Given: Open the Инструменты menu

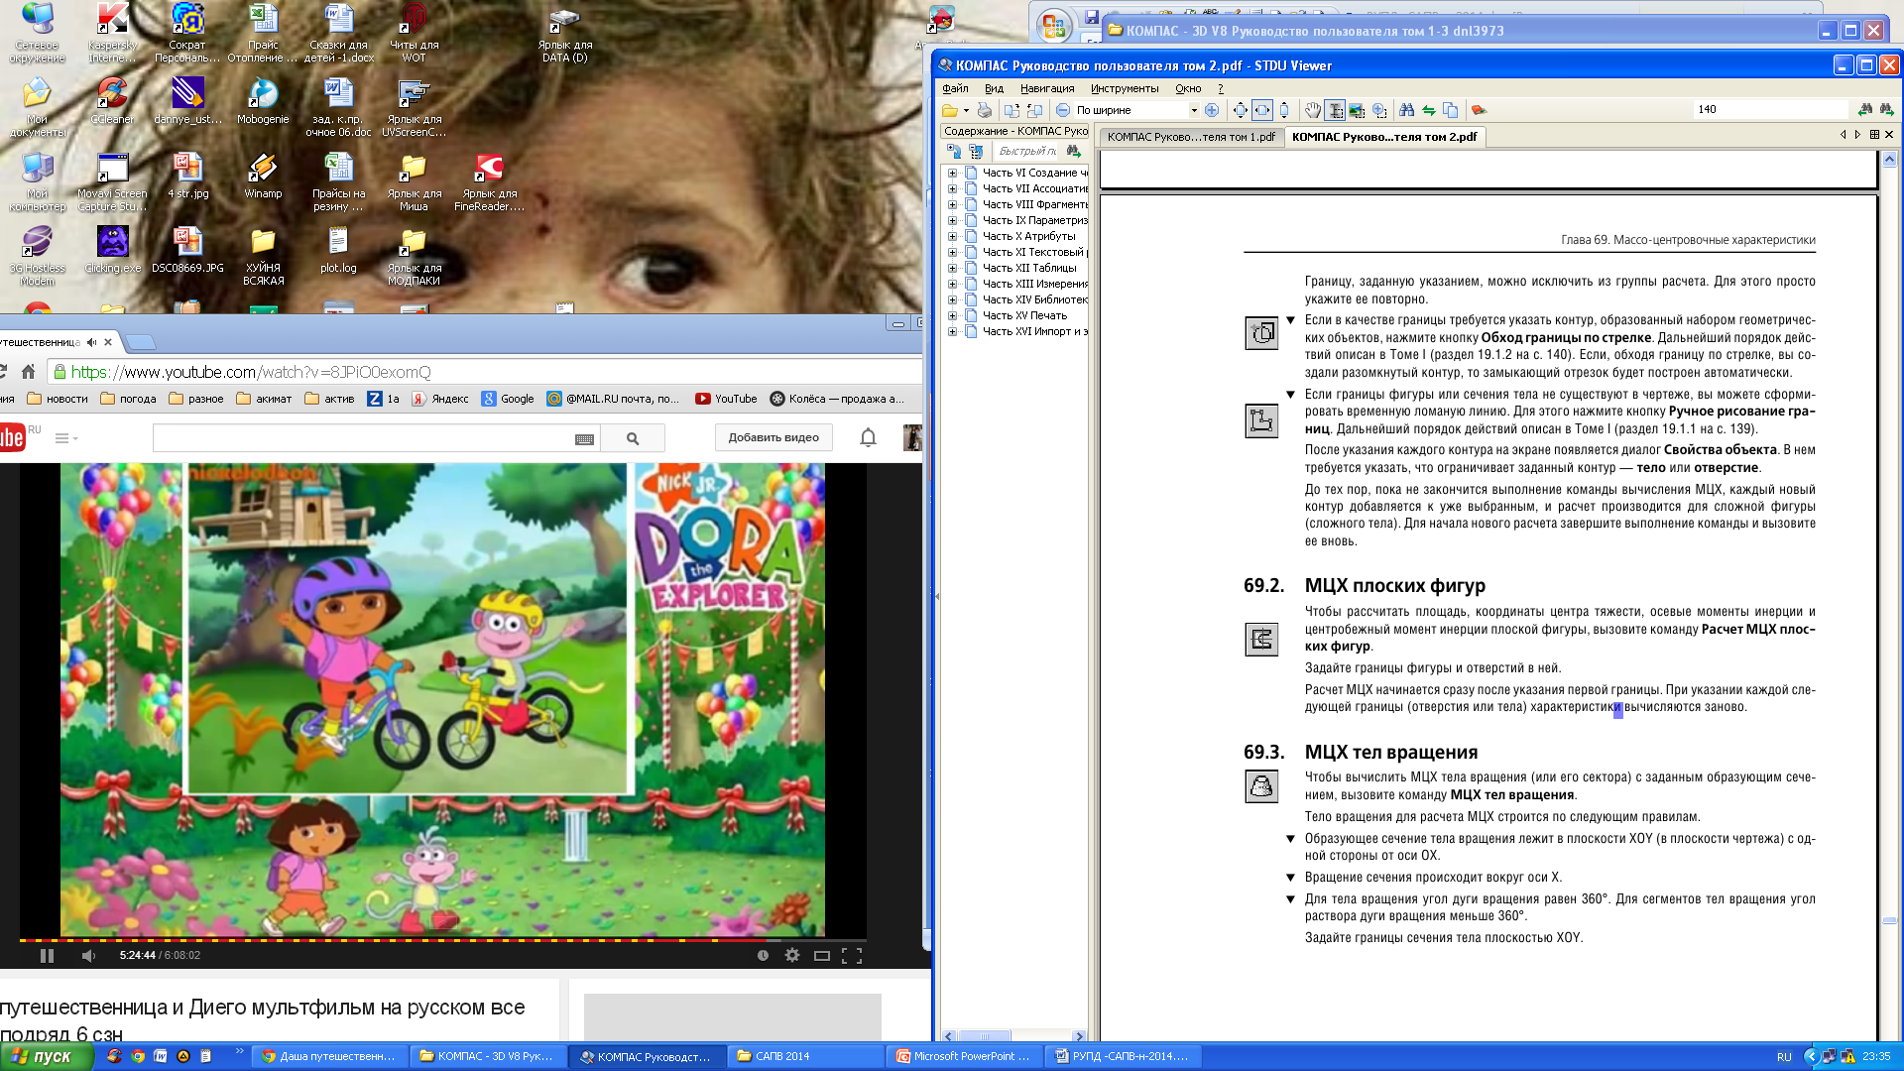Looking at the screenshot, I should coord(1125,88).
